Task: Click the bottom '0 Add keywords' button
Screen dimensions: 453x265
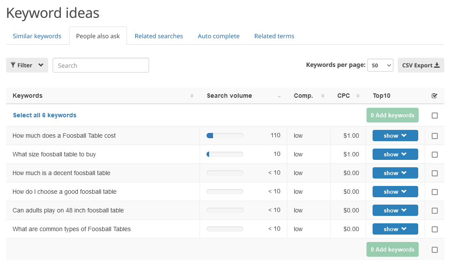Action: tap(392, 249)
